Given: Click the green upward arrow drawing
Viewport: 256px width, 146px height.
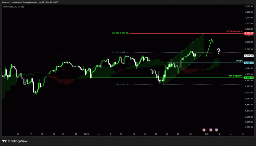Looking at the screenshot, I should pos(209,48).
